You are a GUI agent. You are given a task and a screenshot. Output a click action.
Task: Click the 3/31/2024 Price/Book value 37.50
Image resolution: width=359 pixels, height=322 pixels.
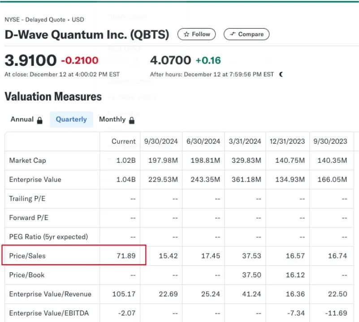point(252,275)
